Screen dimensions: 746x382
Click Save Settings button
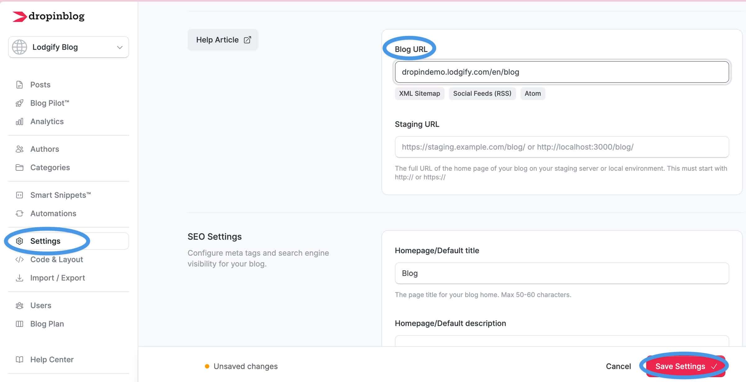pyautogui.click(x=686, y=366)
